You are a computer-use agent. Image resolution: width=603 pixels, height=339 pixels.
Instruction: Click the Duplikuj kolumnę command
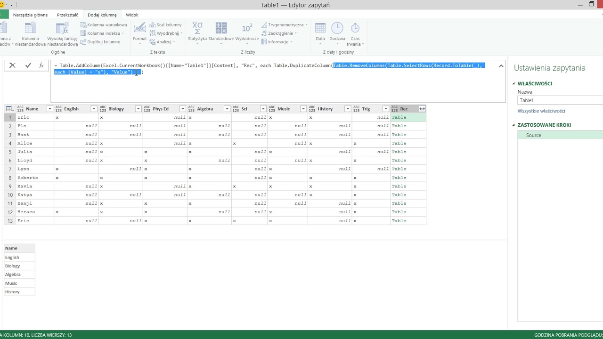coord(100,42)
